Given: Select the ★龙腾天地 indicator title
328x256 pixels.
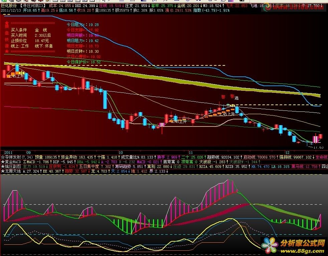Looking at the screenshot, I should [x=11, y=171].
